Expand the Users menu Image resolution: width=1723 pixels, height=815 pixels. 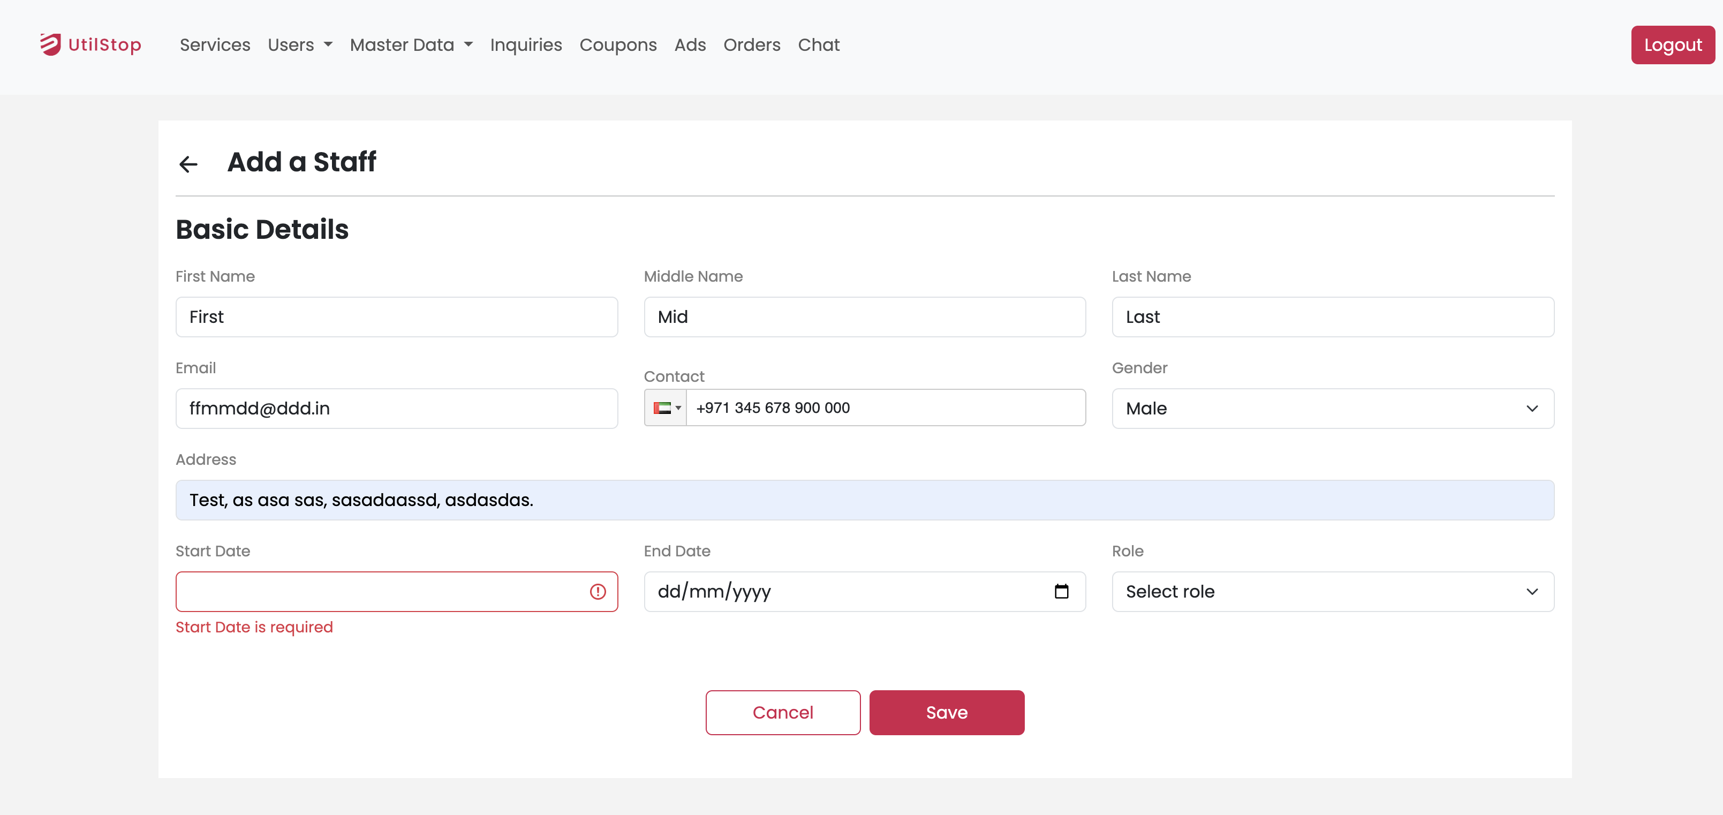click(x=299, y=45)
